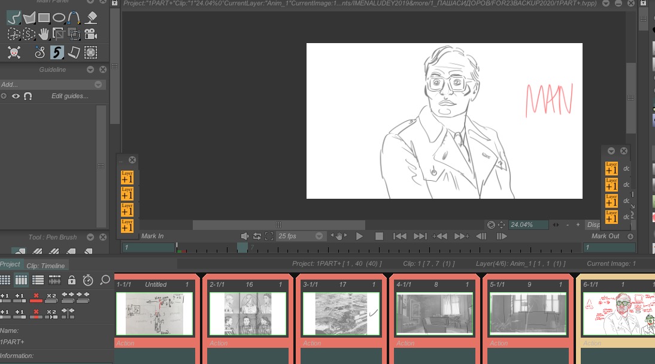Viewport: 655px width, 364px height.
Task: Click the skull and crossbones icon
Action: (14, 53)
